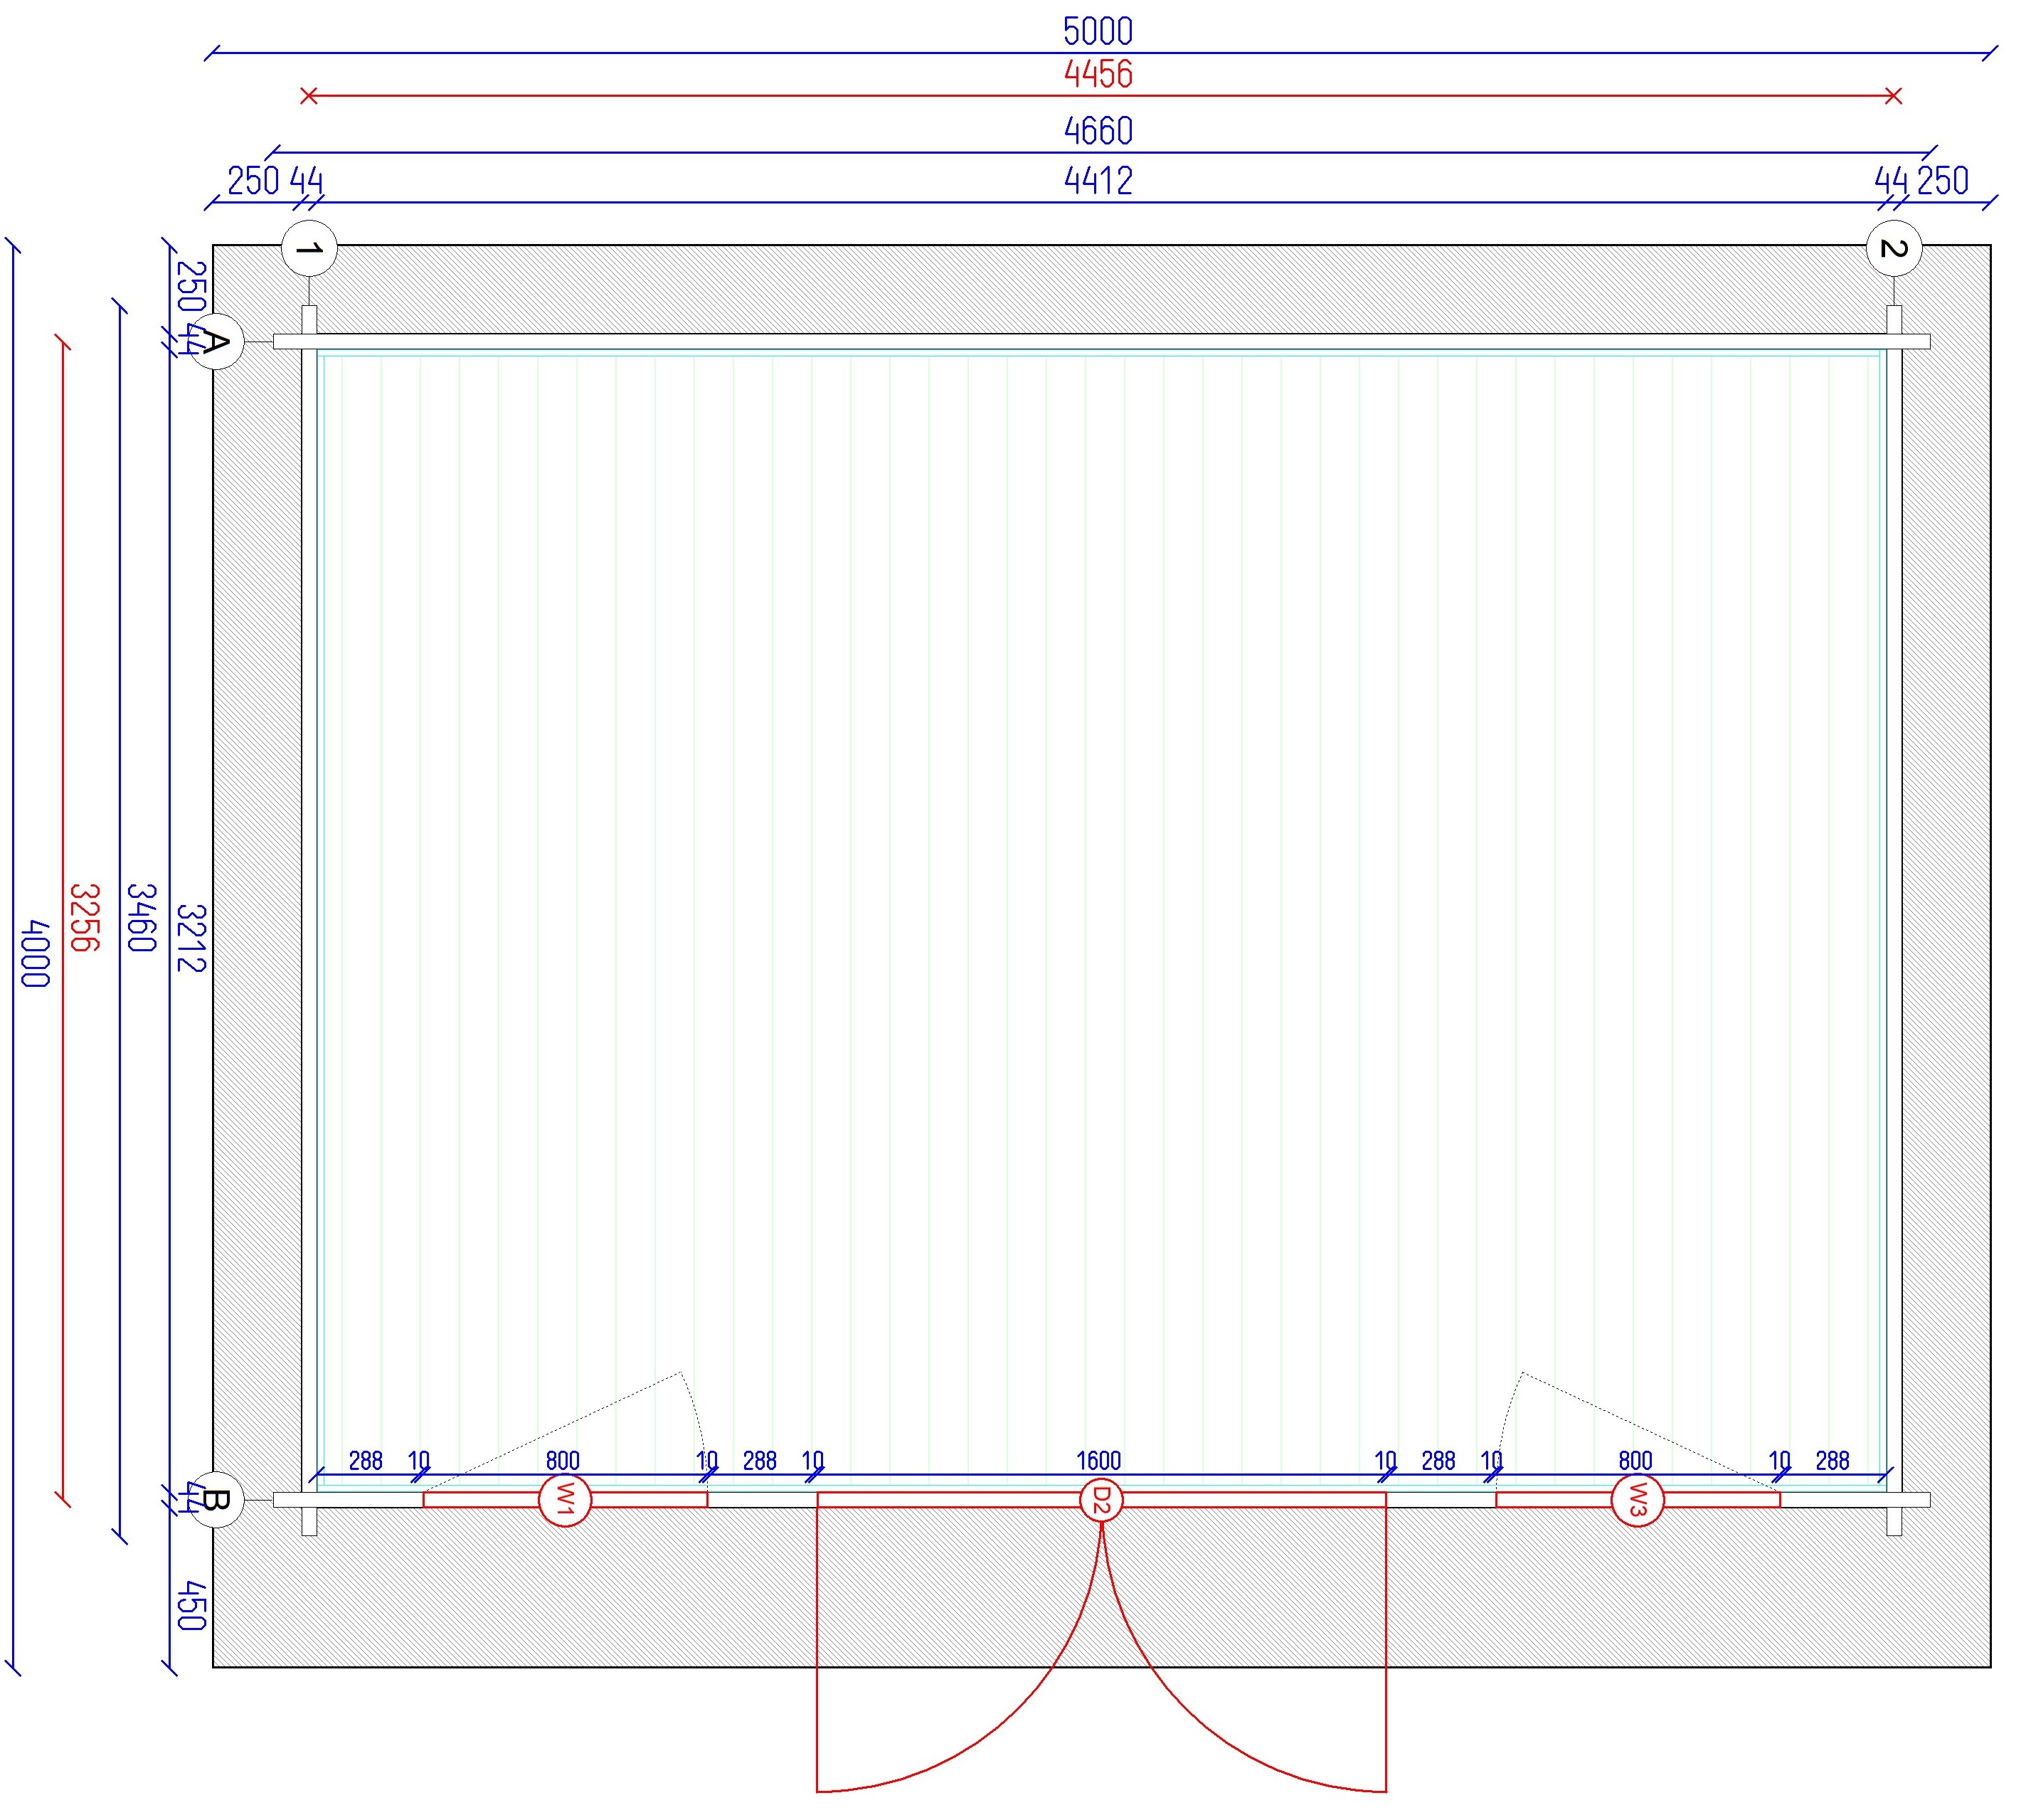Select grid axis marker B

point(216,1499)
